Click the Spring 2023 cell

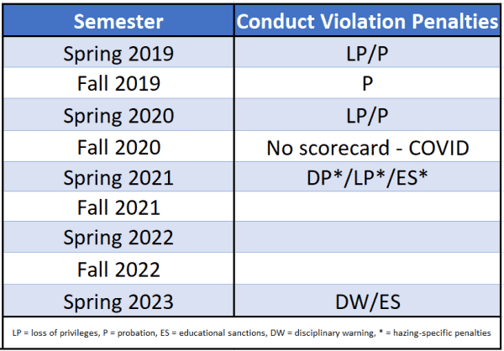coord(118,301)
